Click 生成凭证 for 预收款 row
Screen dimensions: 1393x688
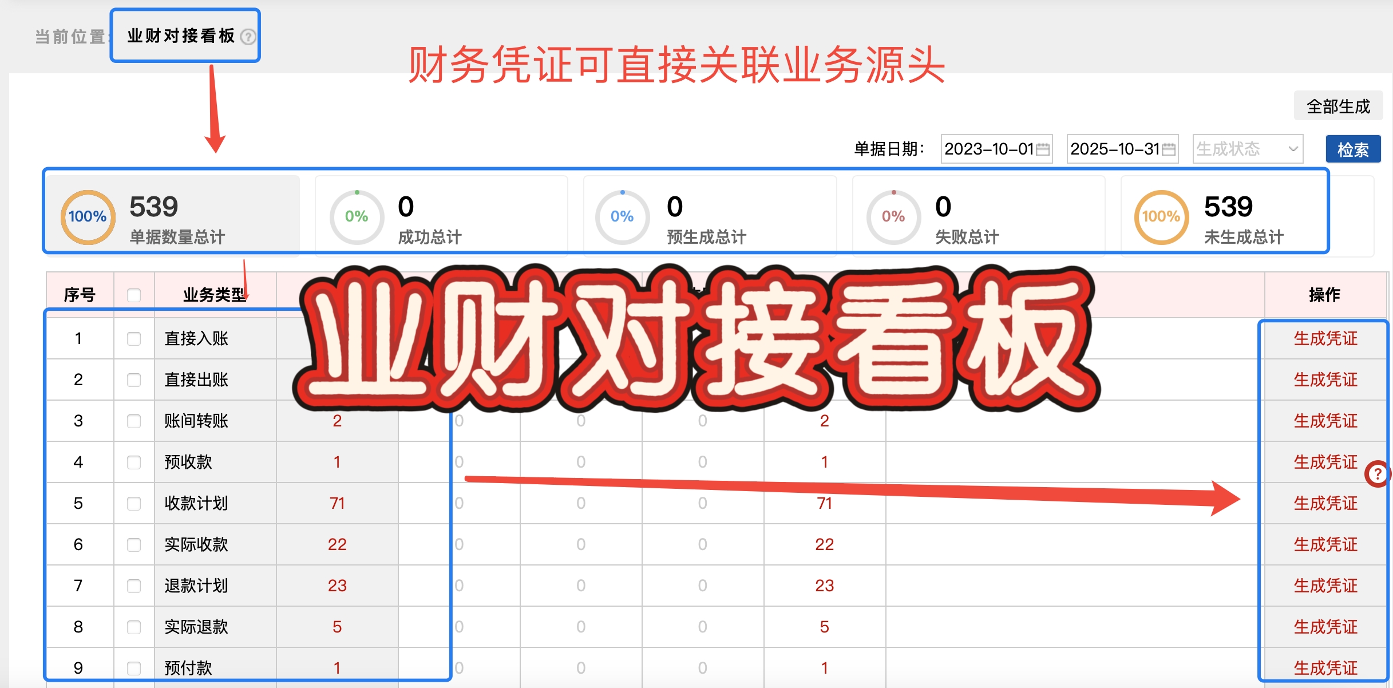pos(1325,462)
